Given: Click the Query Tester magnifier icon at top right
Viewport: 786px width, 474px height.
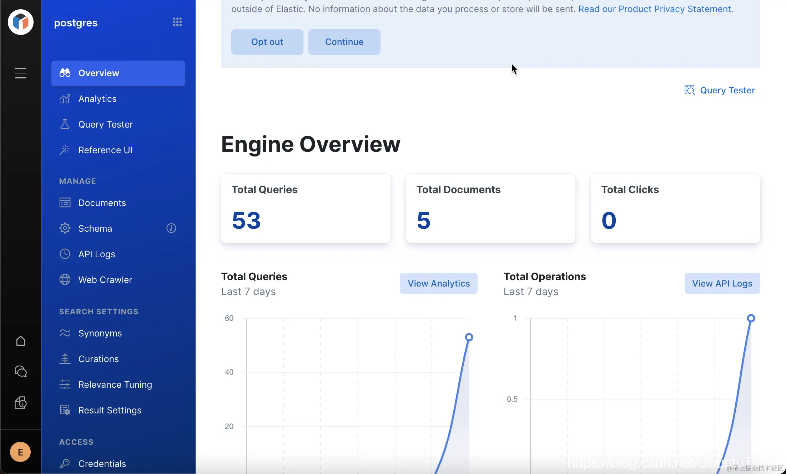Looking at the screenshot, I should pos(689,90).
